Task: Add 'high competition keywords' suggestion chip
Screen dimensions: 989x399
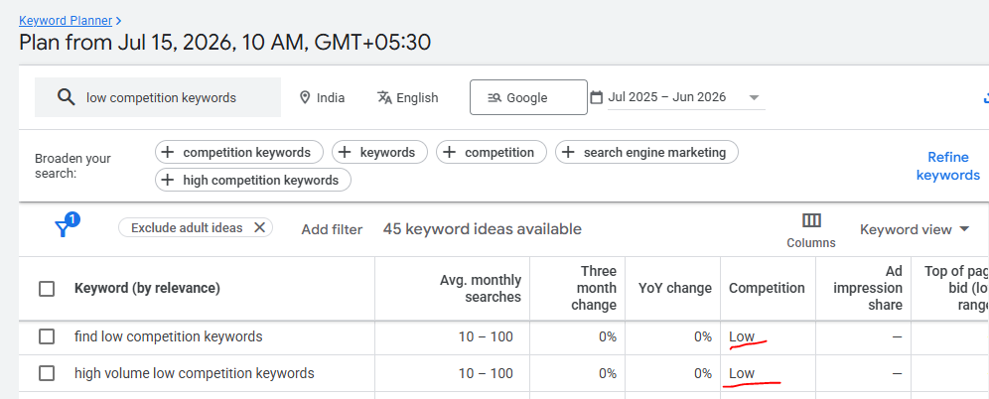Action: point(253,180)
